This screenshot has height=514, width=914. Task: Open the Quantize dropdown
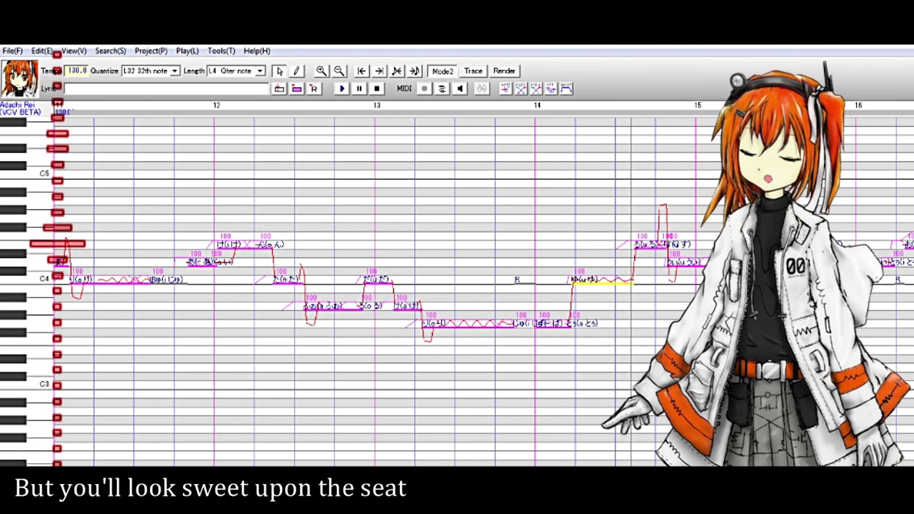(151, 71)
